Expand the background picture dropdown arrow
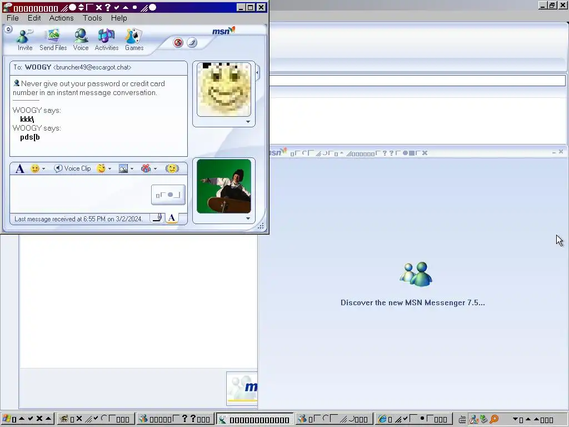Screen dimensions: 569x427 (x=132, y=168)
